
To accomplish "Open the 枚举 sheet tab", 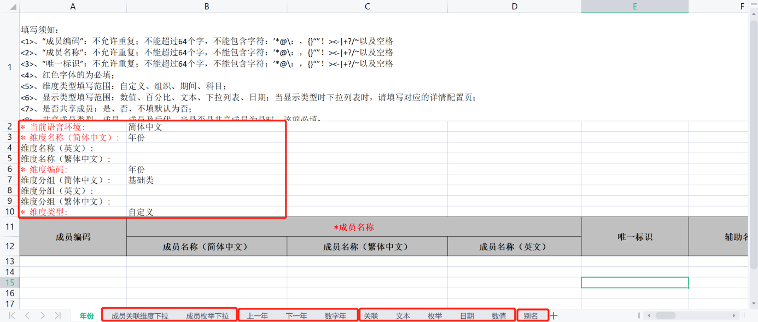I will pyautogui.click(x=435, y=316).
